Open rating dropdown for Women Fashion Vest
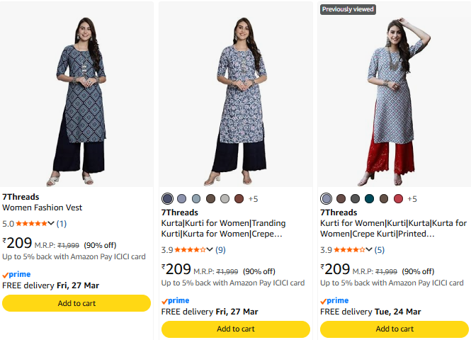This screenshot has height=340, width=471. [x=50, y=224]
